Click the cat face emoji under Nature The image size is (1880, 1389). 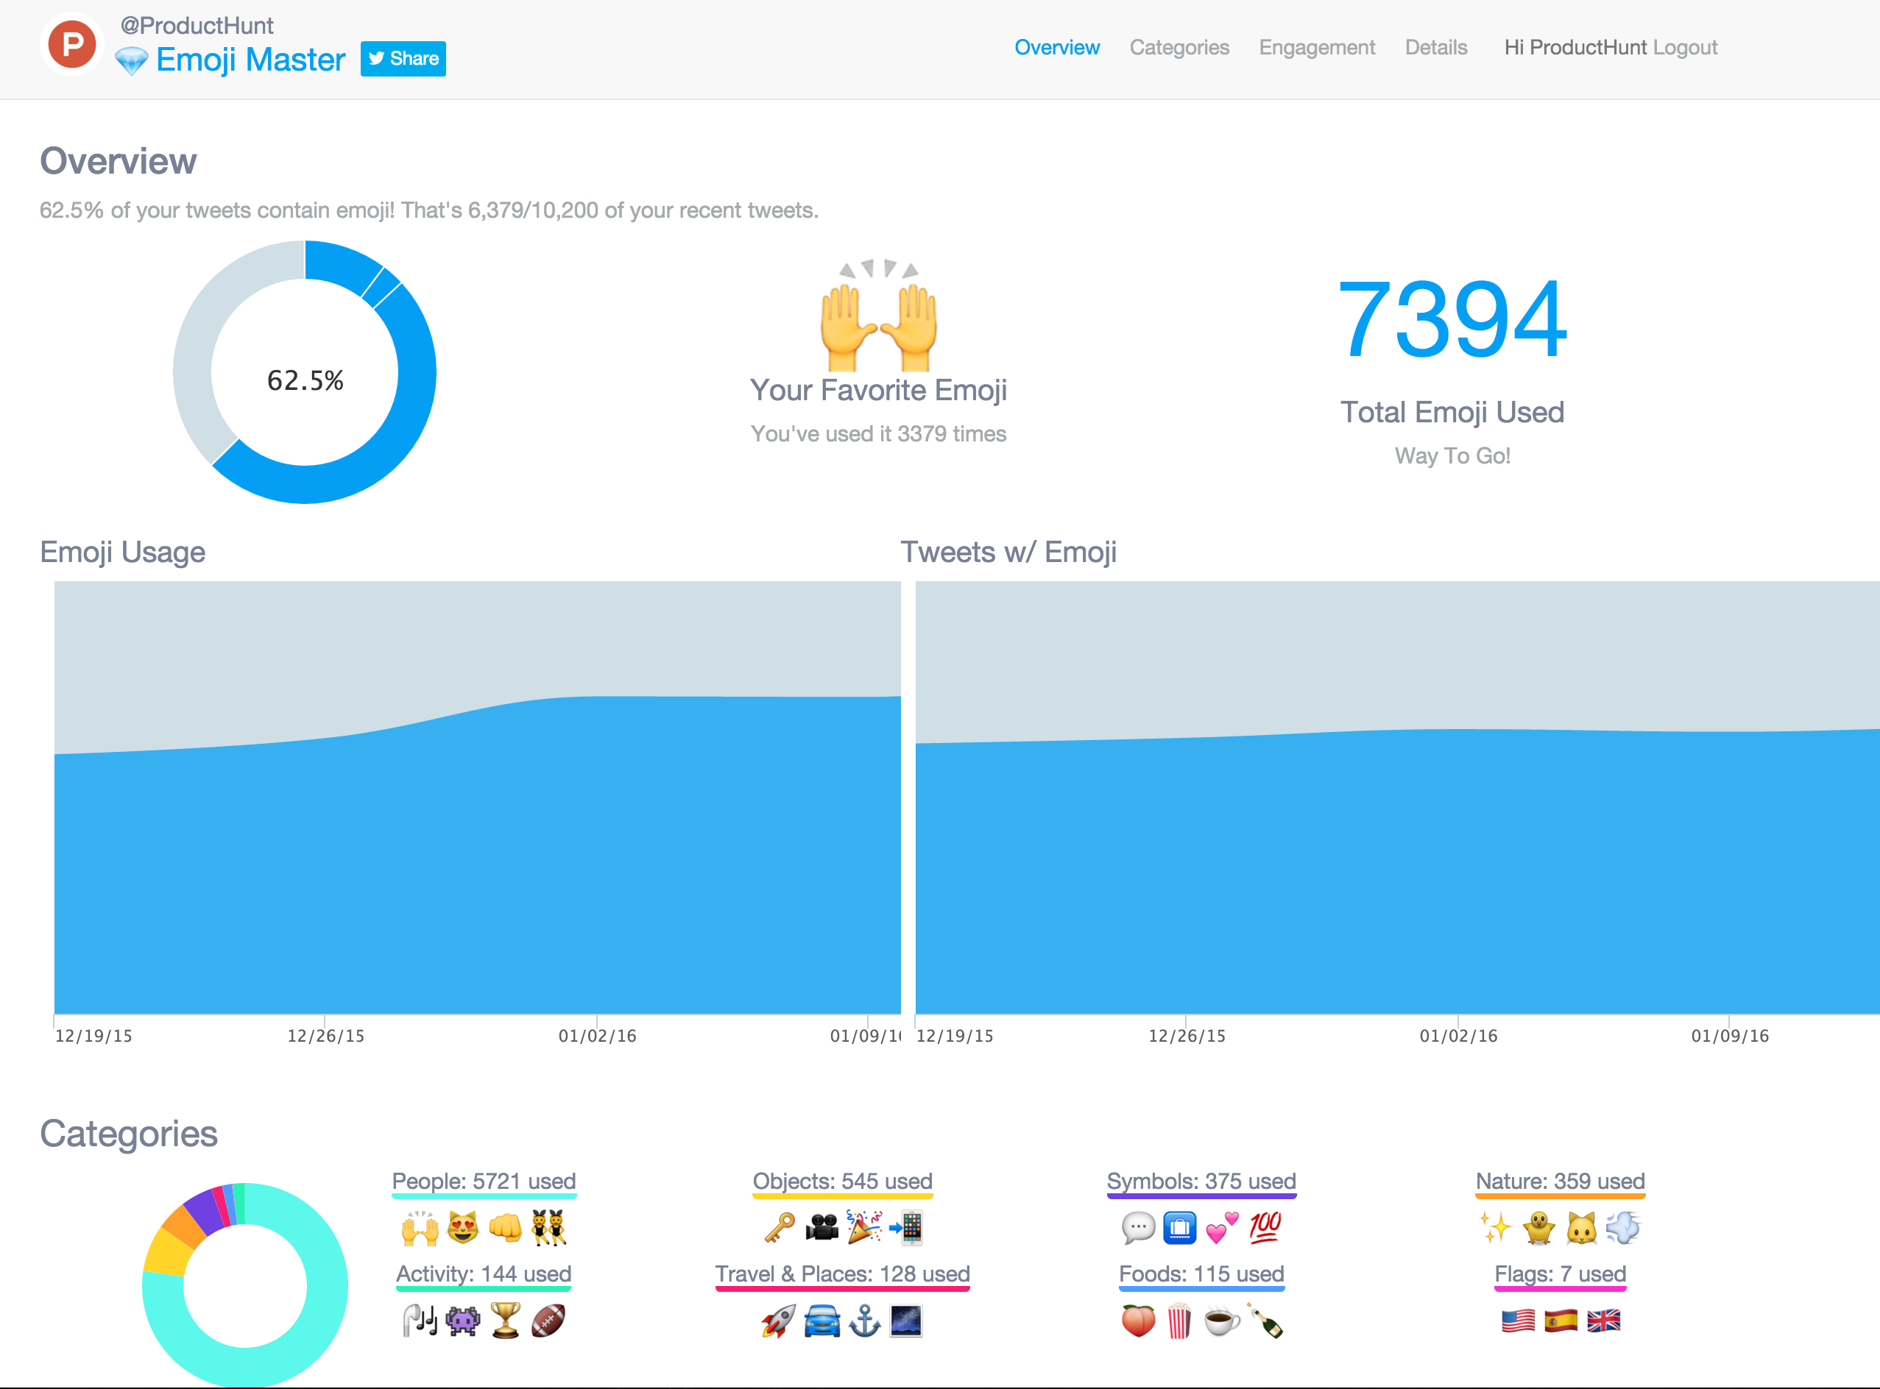(1581, 1229)
